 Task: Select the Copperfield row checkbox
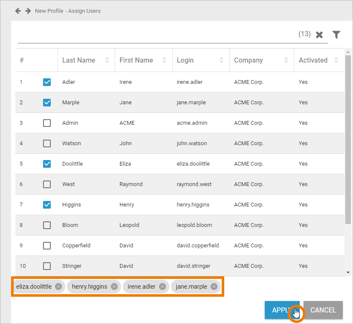point(47,246)
